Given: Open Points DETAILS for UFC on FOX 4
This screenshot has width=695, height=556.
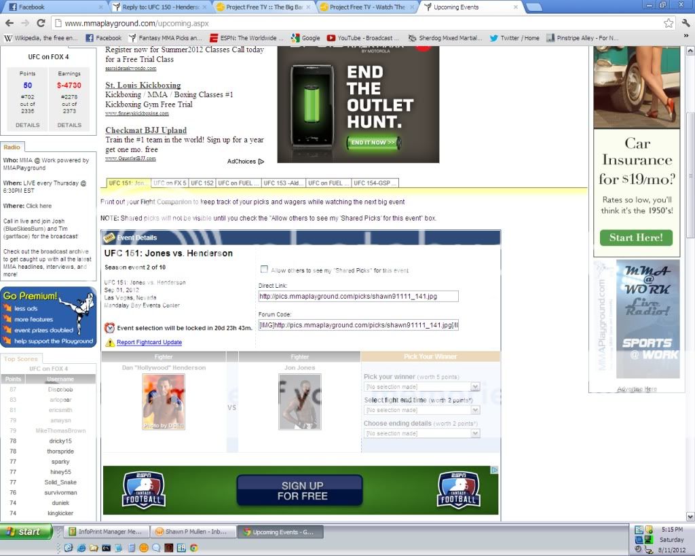Looking at the screenshot, I should (27, 125).
